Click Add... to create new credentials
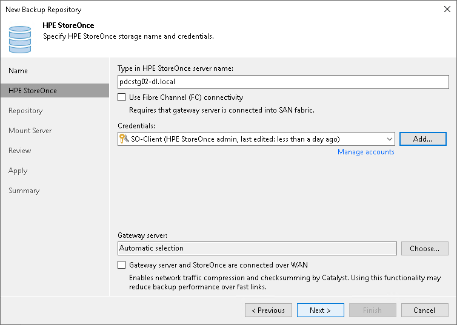The image size is (457, 325). click(422, 139)
